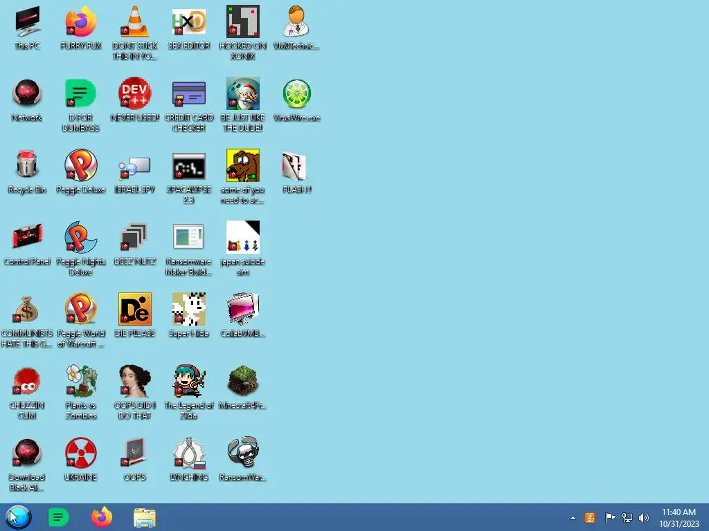Open network status tray icon
This screenshot has width=709, height=531.
(627, 517)
